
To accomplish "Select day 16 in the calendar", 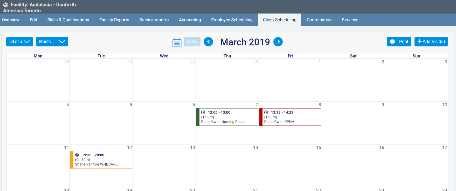I will (x=382, y=148).
